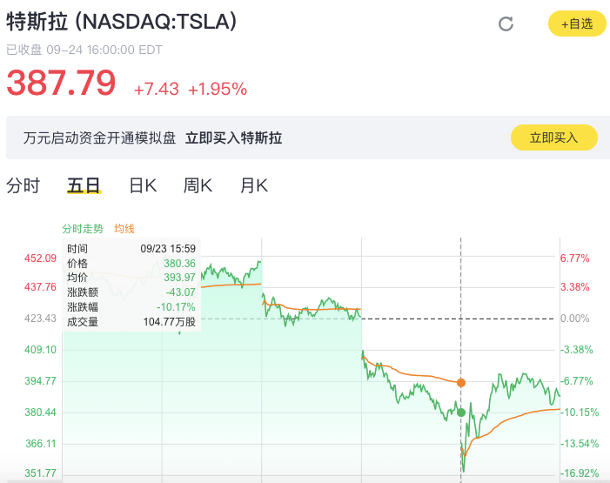Toggle the 均线 legend series
This screenshot has height=483, width=610.
pos(124,229)
